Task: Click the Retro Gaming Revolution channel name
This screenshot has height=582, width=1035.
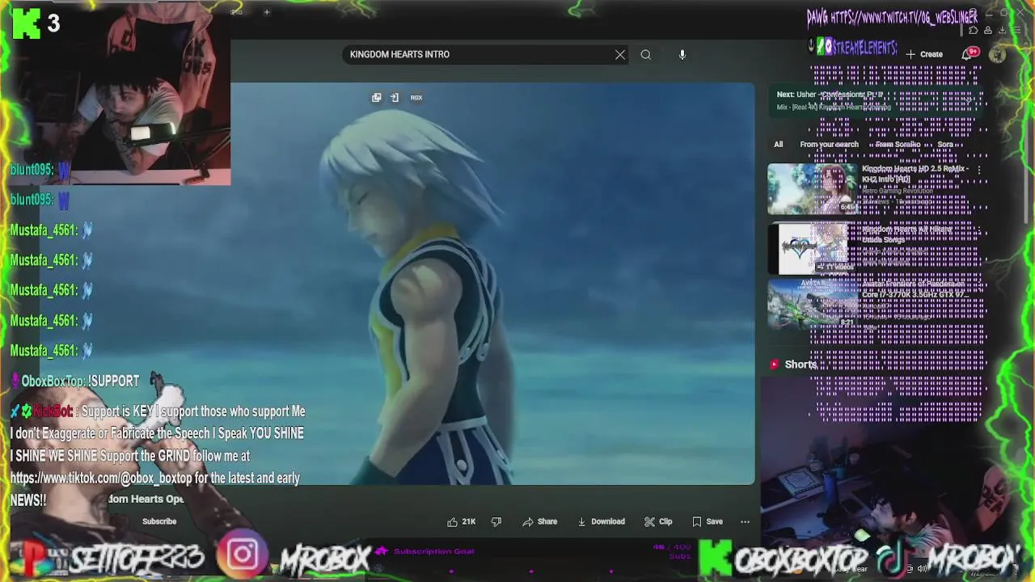Action: tap(898, 191)
